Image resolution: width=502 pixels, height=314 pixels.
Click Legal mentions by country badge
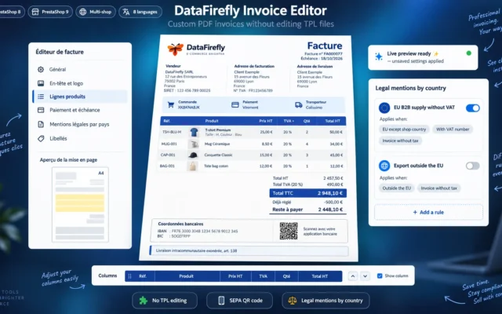(x=326, y=301)
